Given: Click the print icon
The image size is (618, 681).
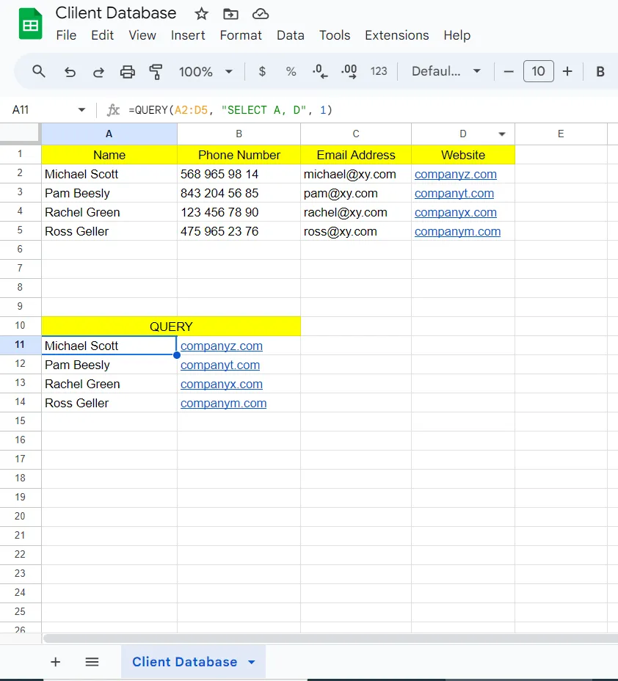Looking at the screenshot, I should (127, 72).
